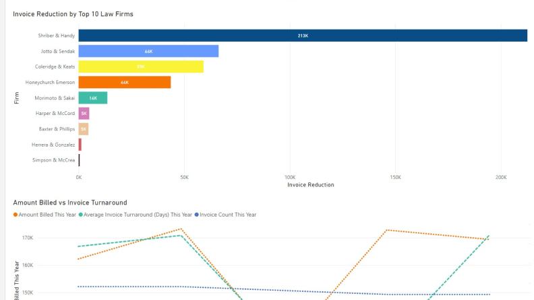Image resolution: width=534 pixels, height=300 pixels.
Task: Click 'Amount Billed vs Invoice Turnaround' chart title
Action: click(70, 202)
